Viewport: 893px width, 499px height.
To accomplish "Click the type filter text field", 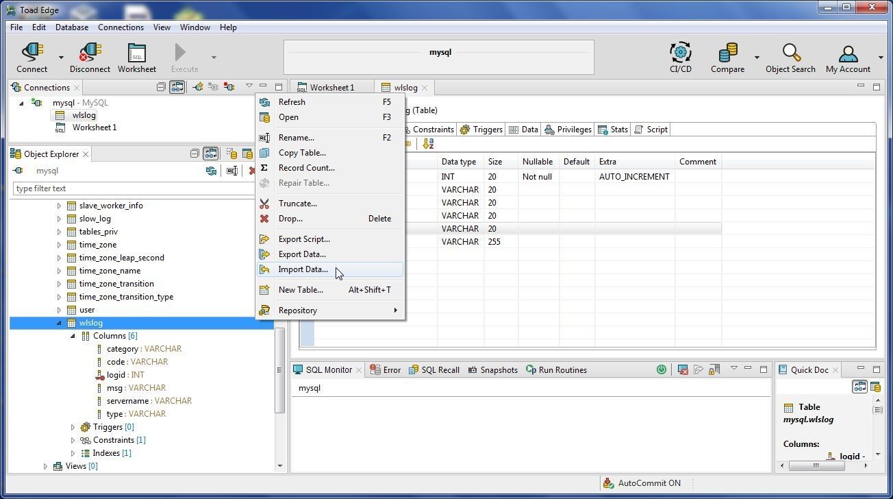I will click(134, 188).
